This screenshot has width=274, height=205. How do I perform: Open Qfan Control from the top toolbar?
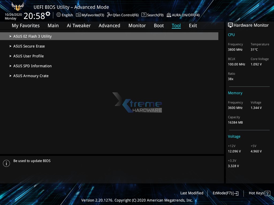coord(123,15)
